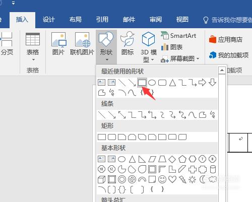The image size is (252, 202).
Task: Open the 邮件 tab
Action: click(x=129, y=20)
